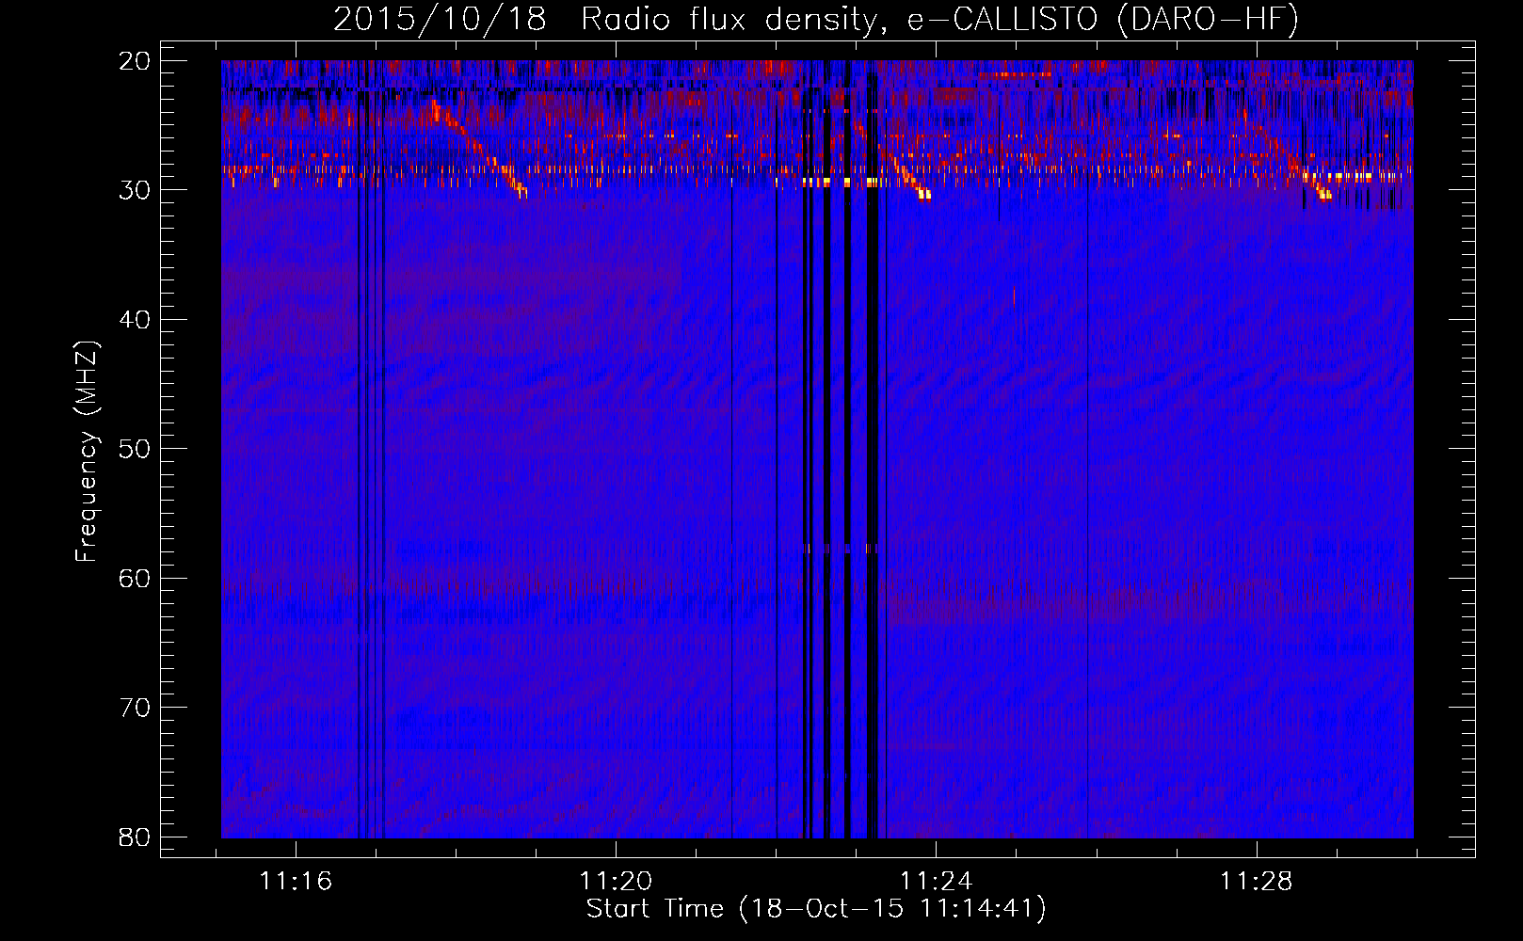Click the time tick label '11:16'
Screen dimensions: 1523x941
point(296,882)
